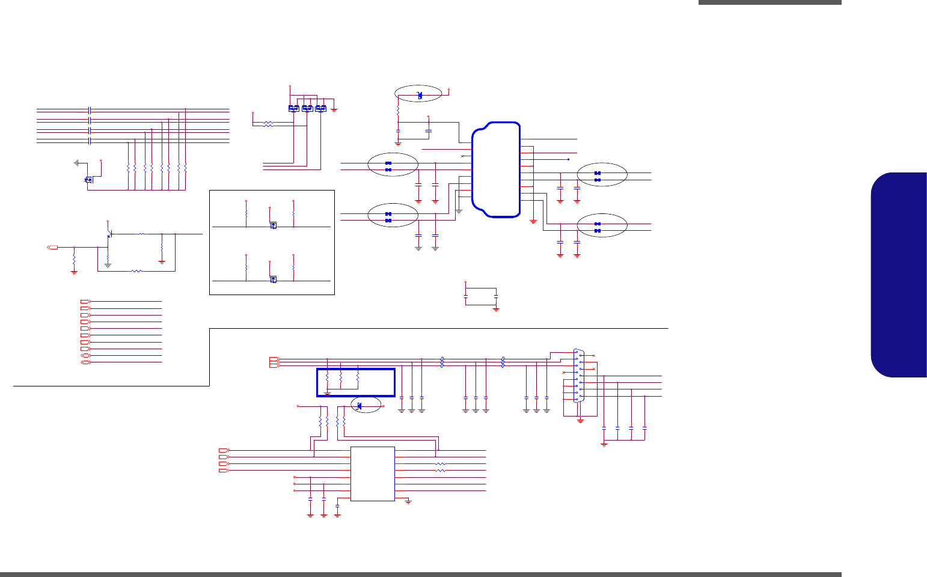Select the blue transistor symbol with emitter arrow
The width and height of the screenshot is (927, 577).
[109, 234]
